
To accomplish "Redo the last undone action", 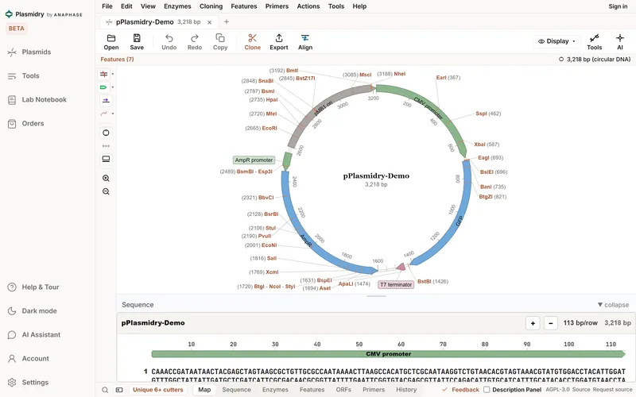I will [x=195, y=42].
